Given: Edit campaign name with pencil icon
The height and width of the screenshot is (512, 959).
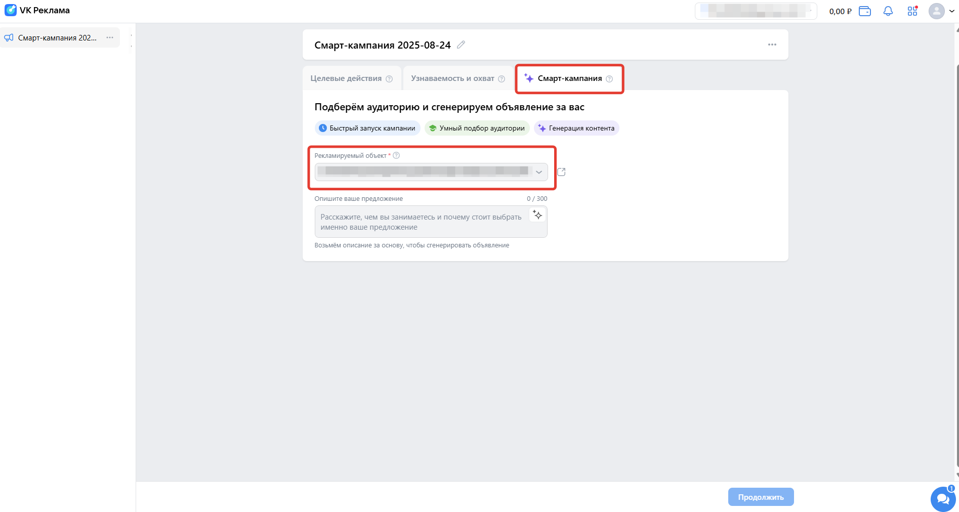Looking at the screenshot, I should [x=461, y=45].
